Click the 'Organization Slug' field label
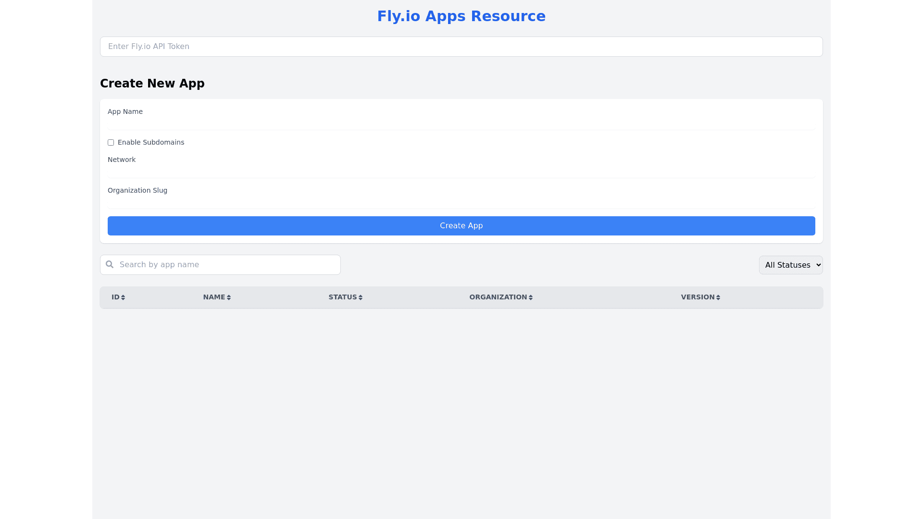The height and width of the screenshot is (519, 923). [x=137, y=190]
